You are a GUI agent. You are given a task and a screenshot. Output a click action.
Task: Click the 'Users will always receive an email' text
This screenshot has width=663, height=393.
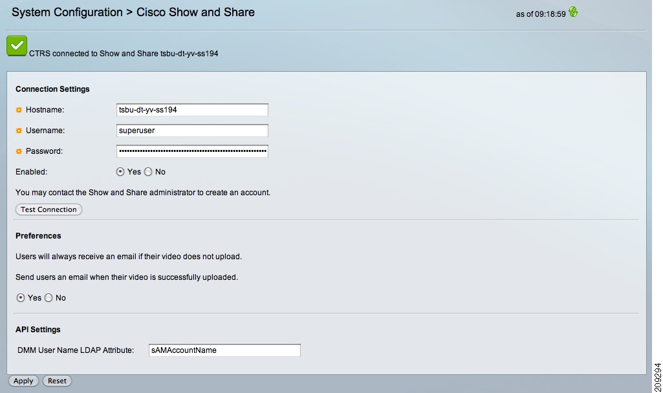[129, 257]
